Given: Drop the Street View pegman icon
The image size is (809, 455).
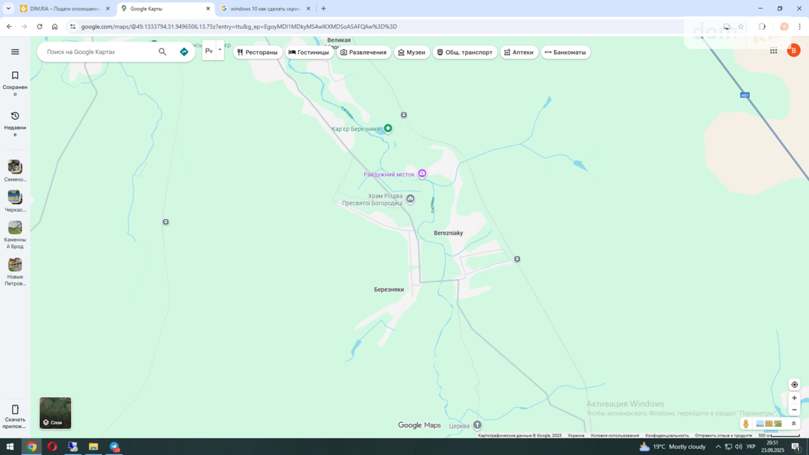Looking at the screenshot, I should 746,423.
